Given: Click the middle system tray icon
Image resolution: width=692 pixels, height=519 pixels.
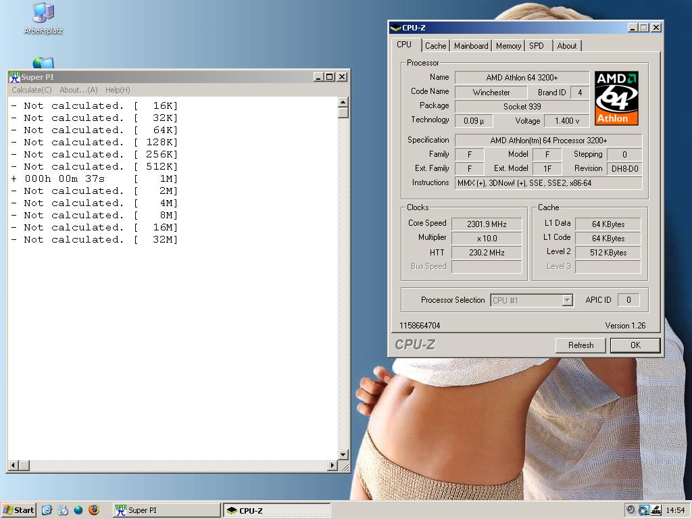Looking at the screenshot, I should (x=644, y=510).
